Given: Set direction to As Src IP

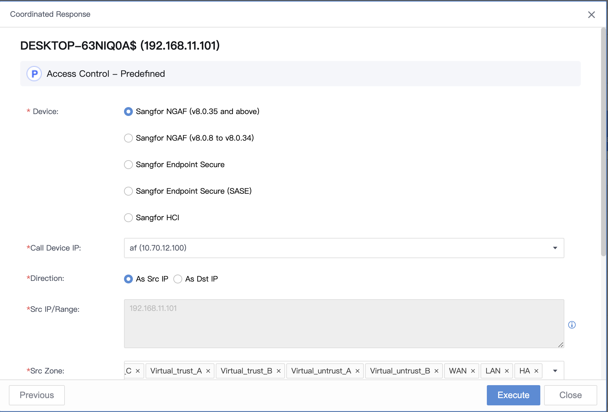Looking at the screenshot, I should (x=128, y=279).
